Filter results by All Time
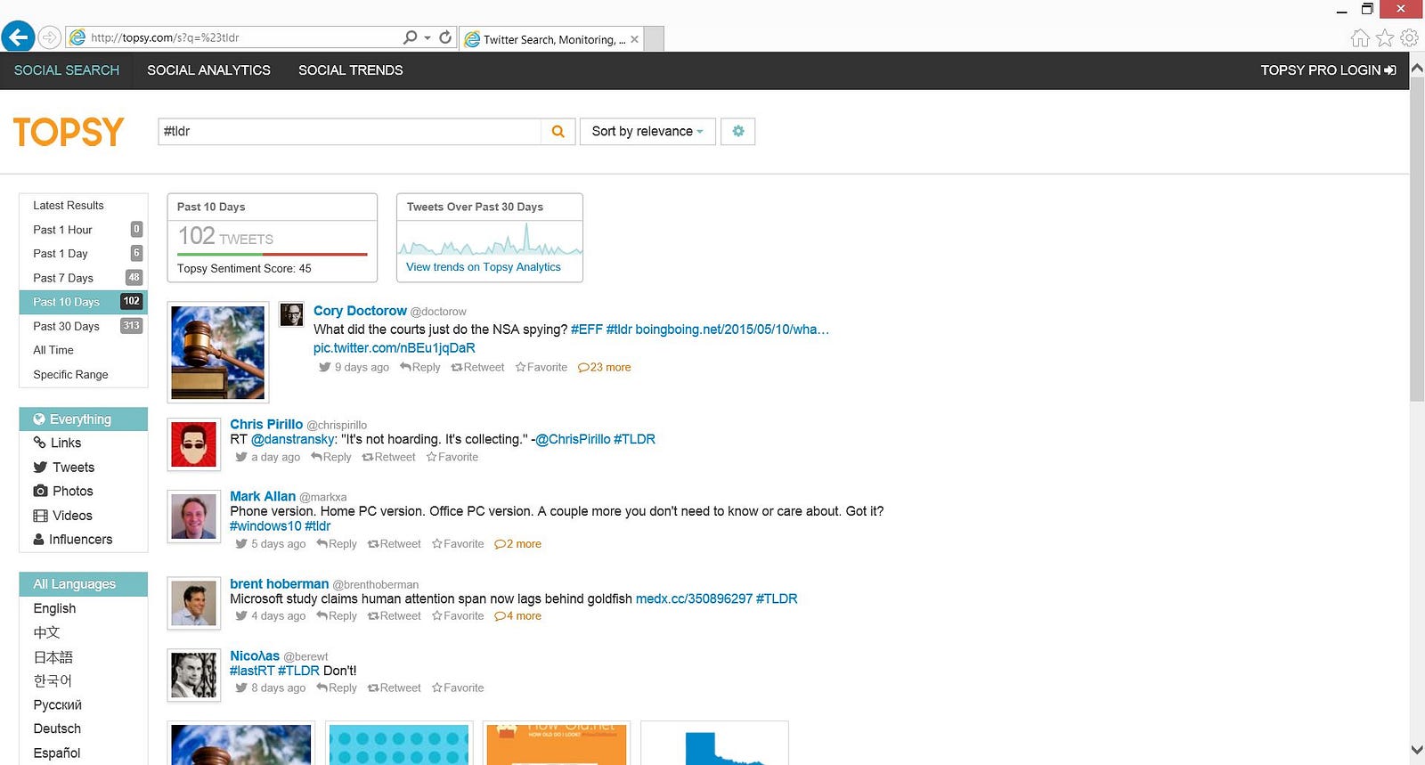Viewport: 1425px width, 765px height. tap(84, 350)
